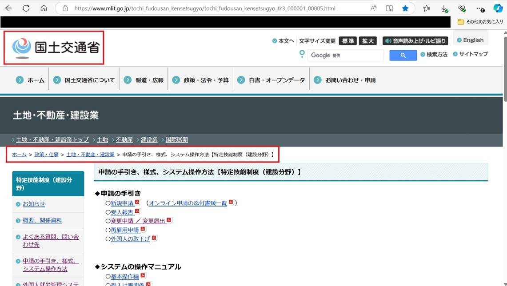Click the read aloud icon in address bar
The width and height of the screenshot is (507, 286).
click(x=374, y=8)
